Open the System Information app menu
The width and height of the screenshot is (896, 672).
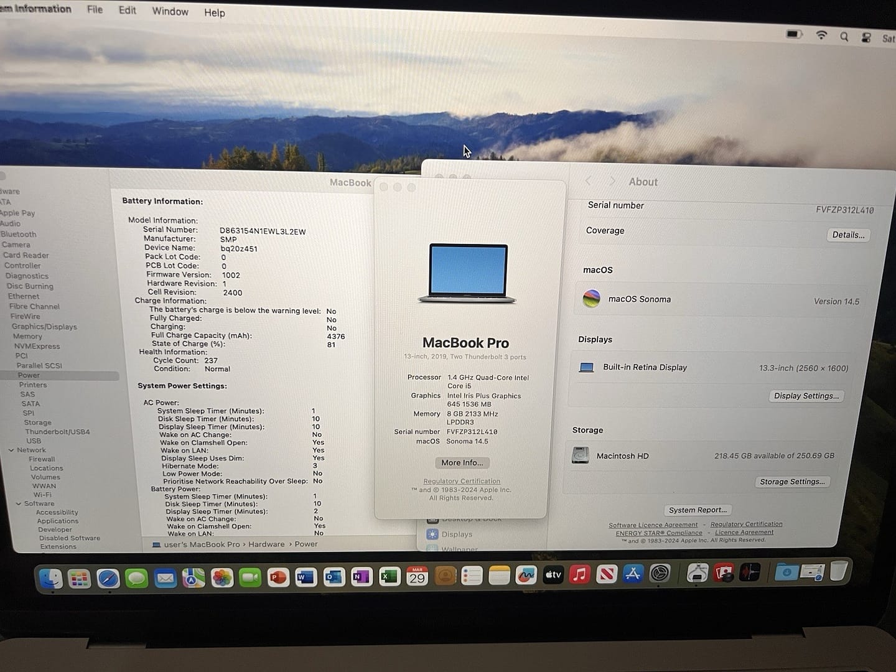pyautogui.click(x=35, y=9)
